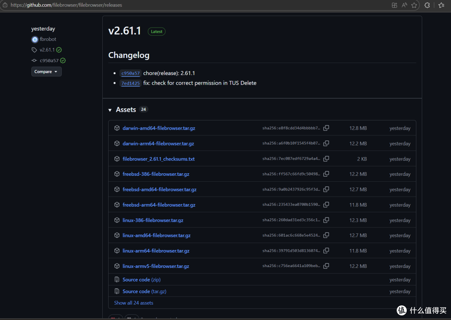Click the fbrobot avatar icon

click(x=35, y=39)
